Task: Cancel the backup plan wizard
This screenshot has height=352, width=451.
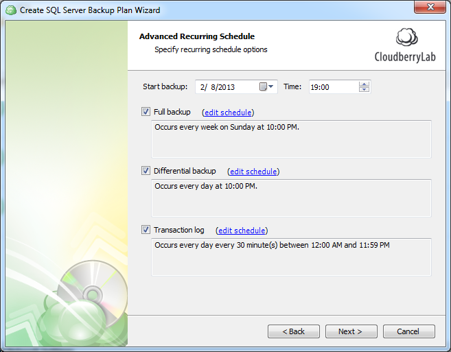Action: click(x=408, y=331)
